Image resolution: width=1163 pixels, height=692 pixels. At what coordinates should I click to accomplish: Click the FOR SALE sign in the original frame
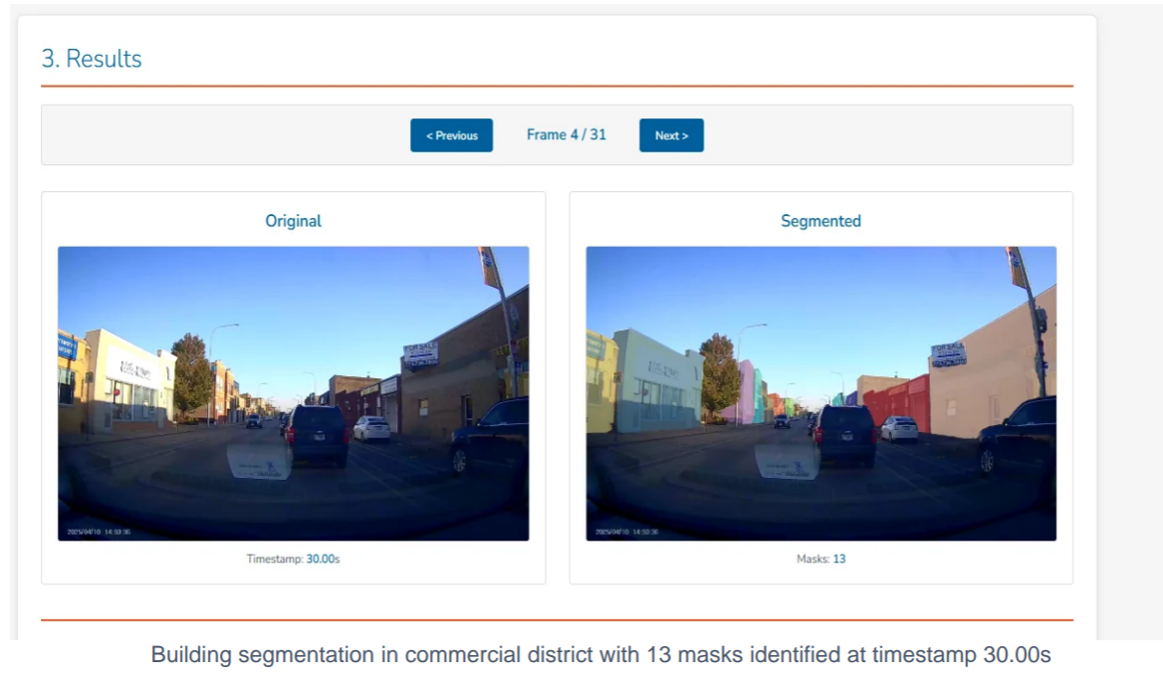pyautogui.click(x=421, y=353)
